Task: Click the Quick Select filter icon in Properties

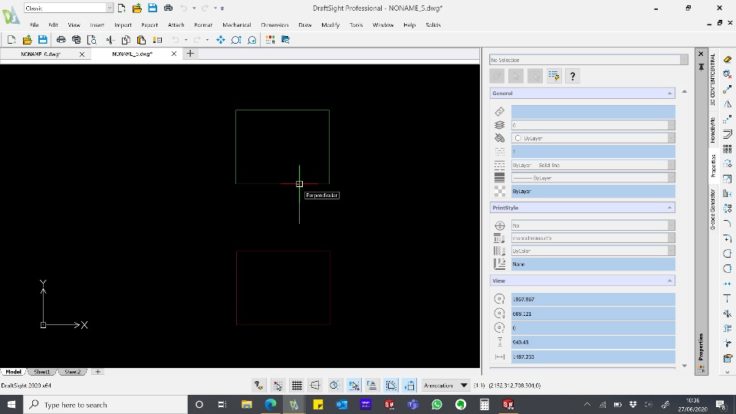Action: pyautogui.click(x=554, y=76)
